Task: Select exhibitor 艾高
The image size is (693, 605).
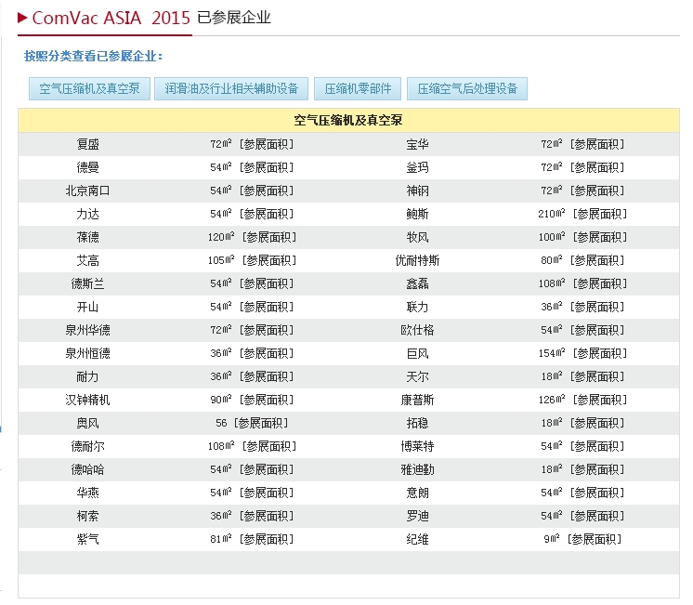Action: (x=87, y=260)
